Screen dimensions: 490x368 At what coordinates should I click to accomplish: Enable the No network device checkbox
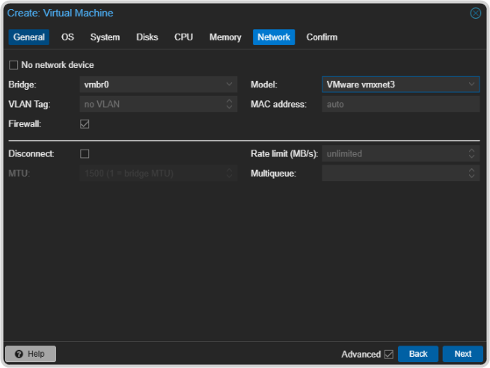pos(13,65)
